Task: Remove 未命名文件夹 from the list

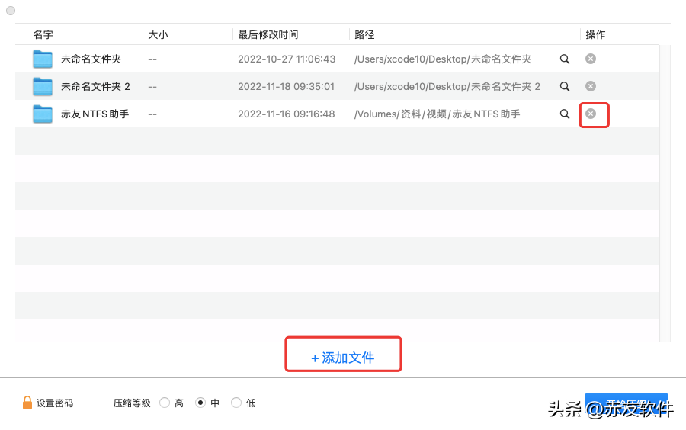Action: [x=591, y=59]
